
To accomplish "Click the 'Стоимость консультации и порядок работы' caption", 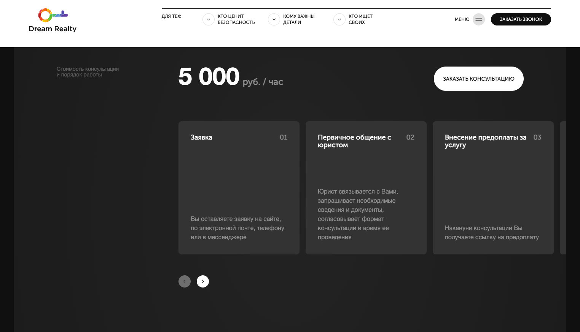I will 88,72.
